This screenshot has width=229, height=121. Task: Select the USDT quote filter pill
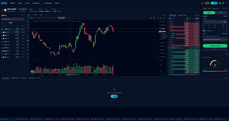click(x=11, y=23)
